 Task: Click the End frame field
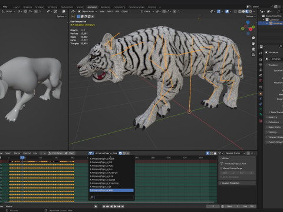pyautogui.click(x=248, y=207)
